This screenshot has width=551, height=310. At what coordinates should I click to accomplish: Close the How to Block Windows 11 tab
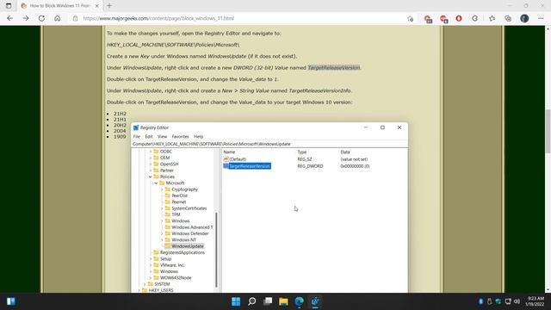coord(97,6)
